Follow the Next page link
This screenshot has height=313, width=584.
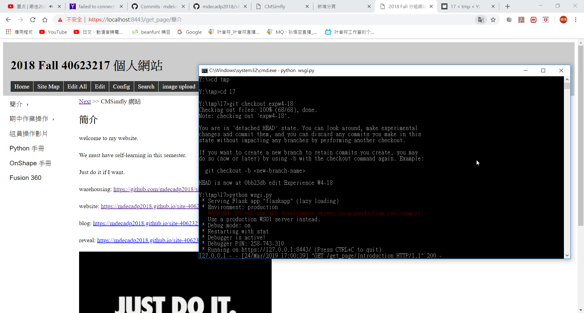[x=85, y=101]
